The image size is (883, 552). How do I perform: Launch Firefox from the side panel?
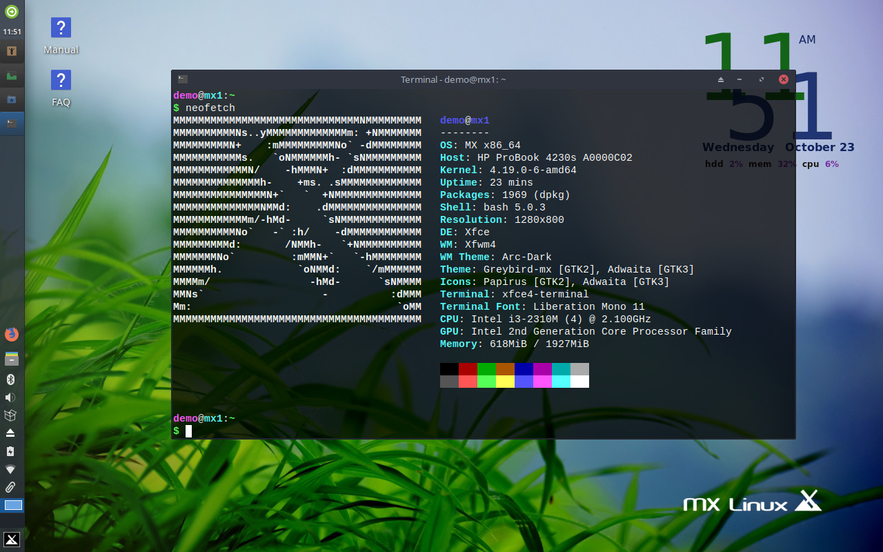tap(10, 334)
